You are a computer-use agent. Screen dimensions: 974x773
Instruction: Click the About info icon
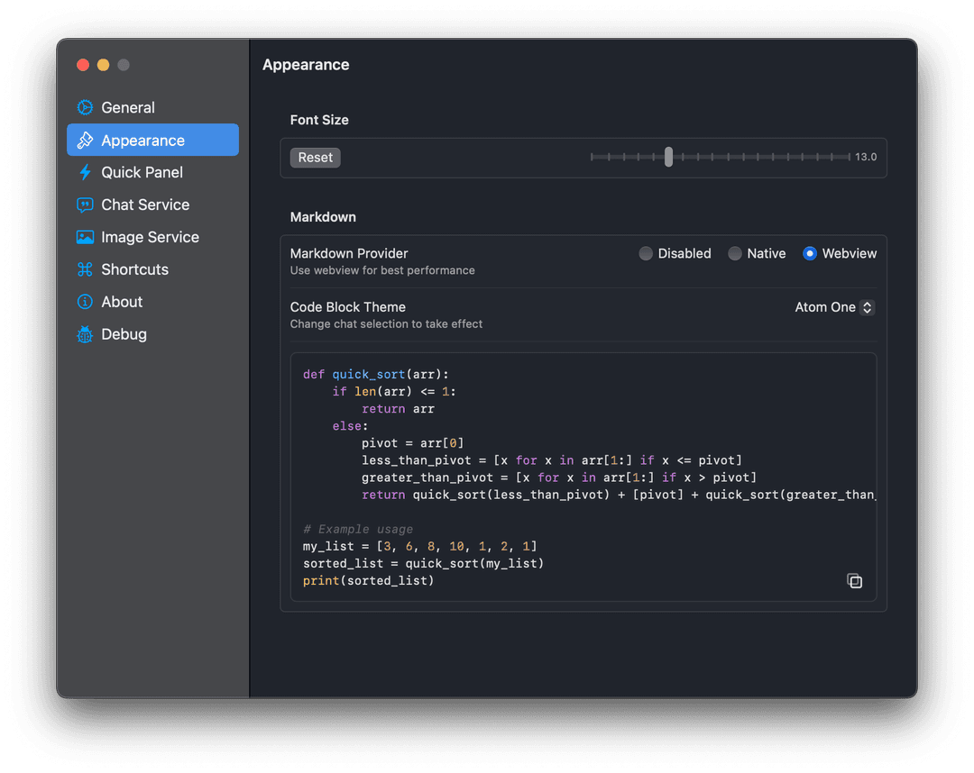pyautogui.click(x=85, y=302)
